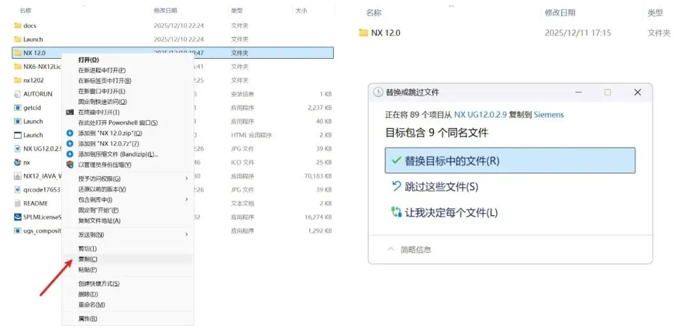Choose 固定到快速访问(Q) menu entry

pyautogui.click(x=102, y=102)
